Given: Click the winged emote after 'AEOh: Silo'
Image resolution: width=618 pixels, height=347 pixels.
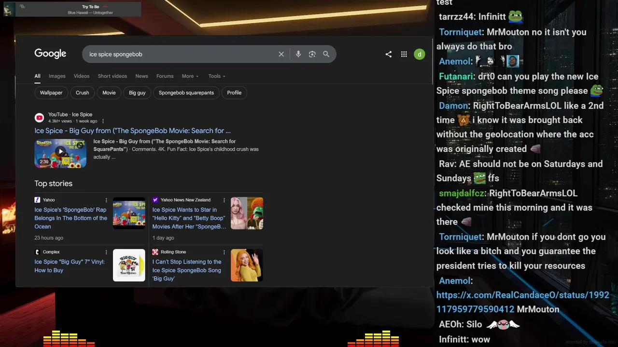Looking at the screenshot, I should 503,325.
